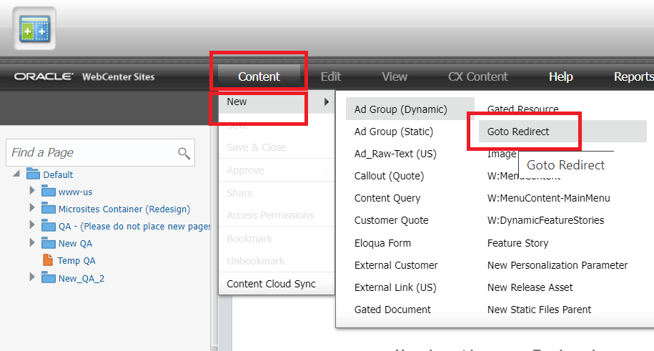Click the Microsites Container folder icon
654x351 pixels.
click(49, 208)
